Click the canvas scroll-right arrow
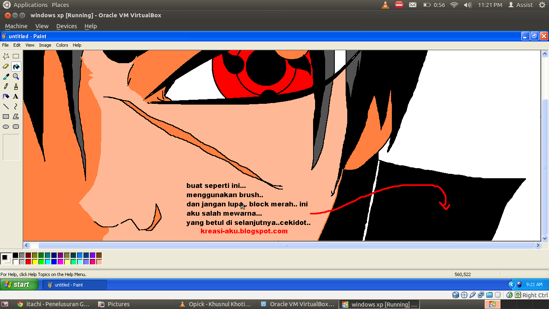 pos(538,245)
